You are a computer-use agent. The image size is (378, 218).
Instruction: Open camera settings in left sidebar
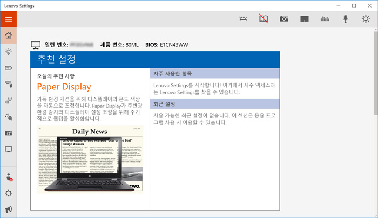9,133
